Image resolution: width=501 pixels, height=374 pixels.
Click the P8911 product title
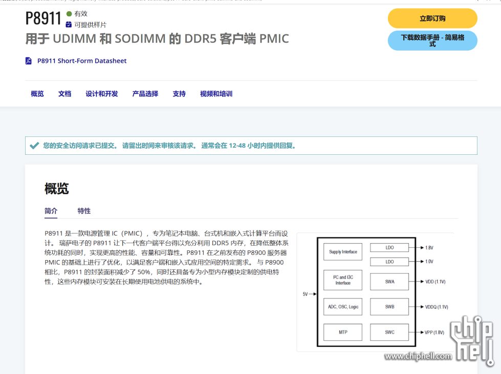(43, 18)
